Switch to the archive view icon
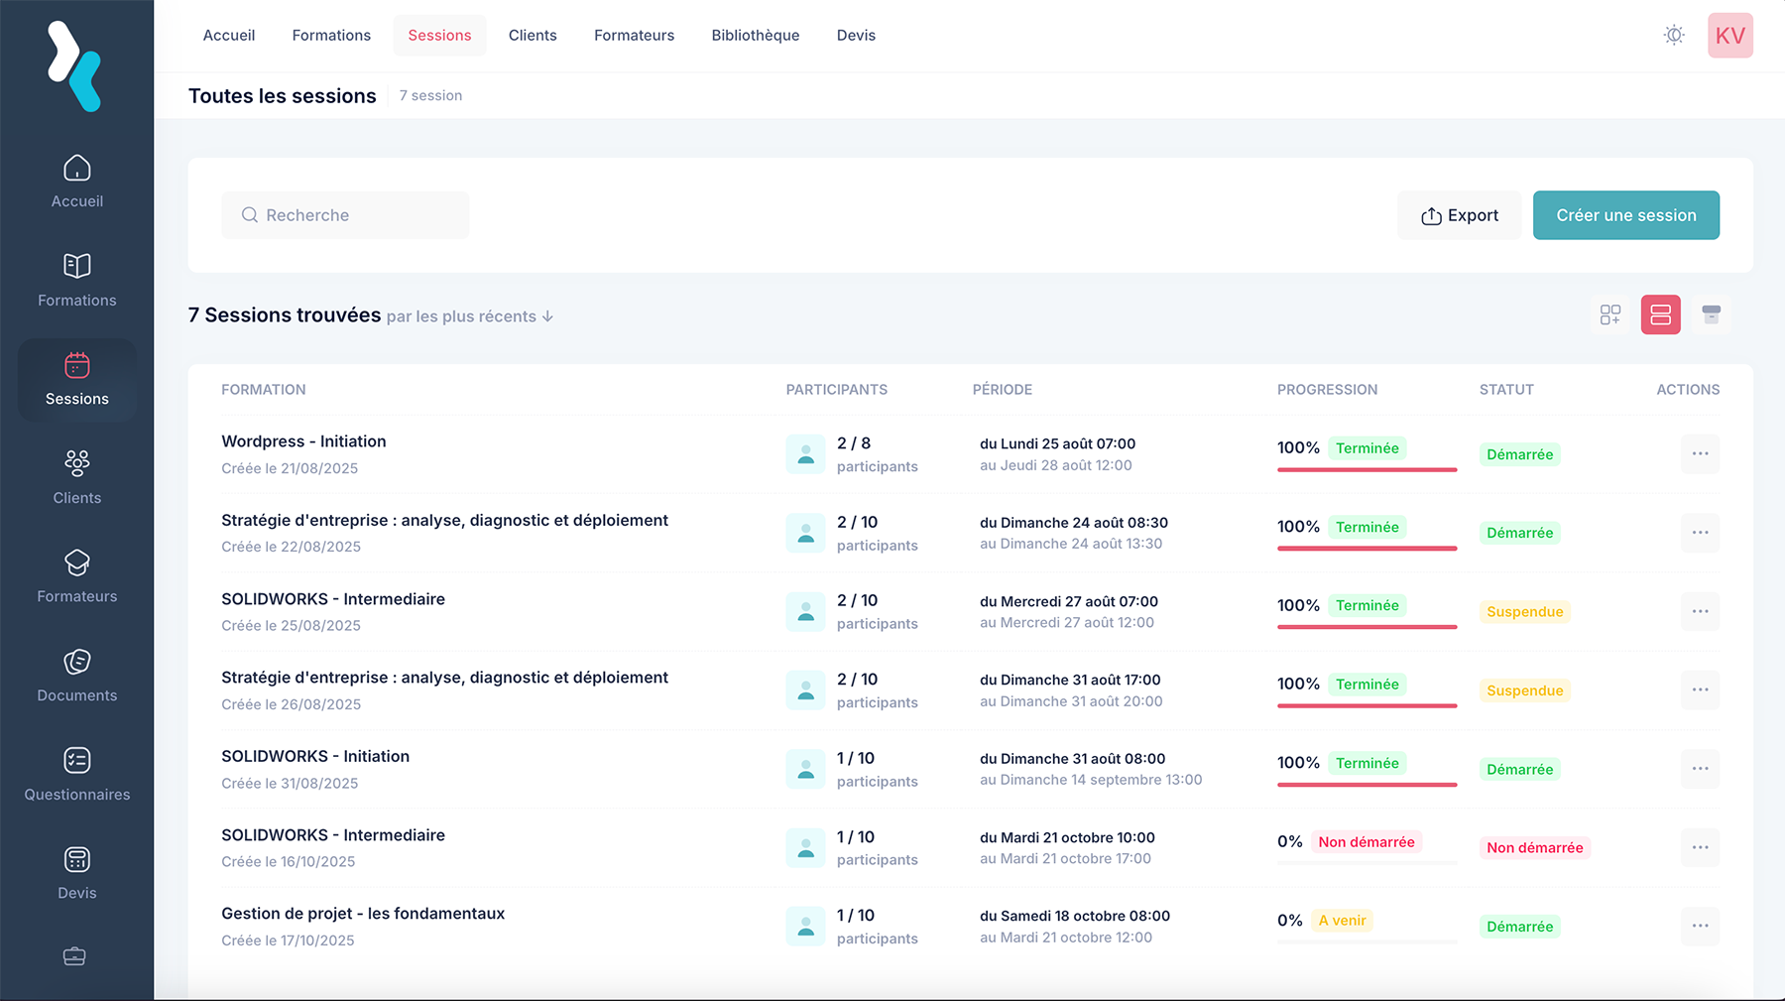This screenshot has width=1785, height=1001. (x=1711, y=314)
